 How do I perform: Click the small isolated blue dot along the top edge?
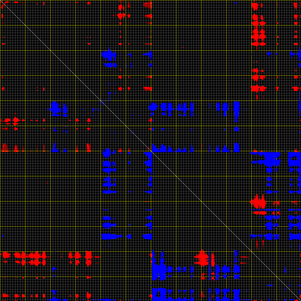(x=236, y=3)
